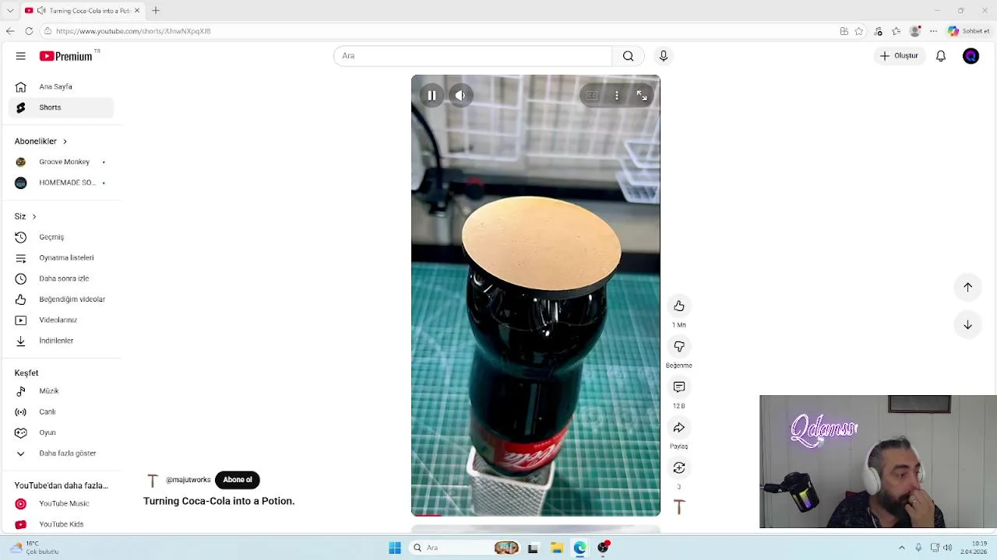
Task: Open HOMEMADE SO... subscription channel
Action: (x=61, y=183)
